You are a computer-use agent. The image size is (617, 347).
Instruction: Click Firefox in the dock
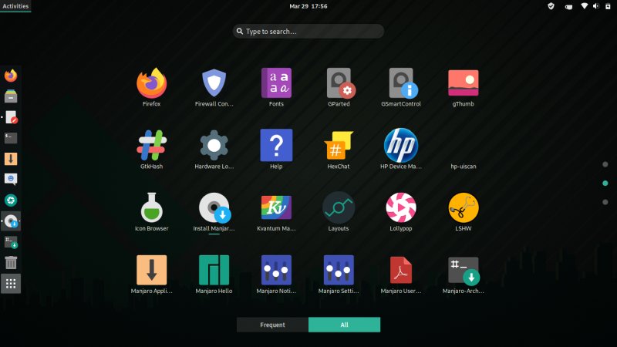tap(11, 75)
